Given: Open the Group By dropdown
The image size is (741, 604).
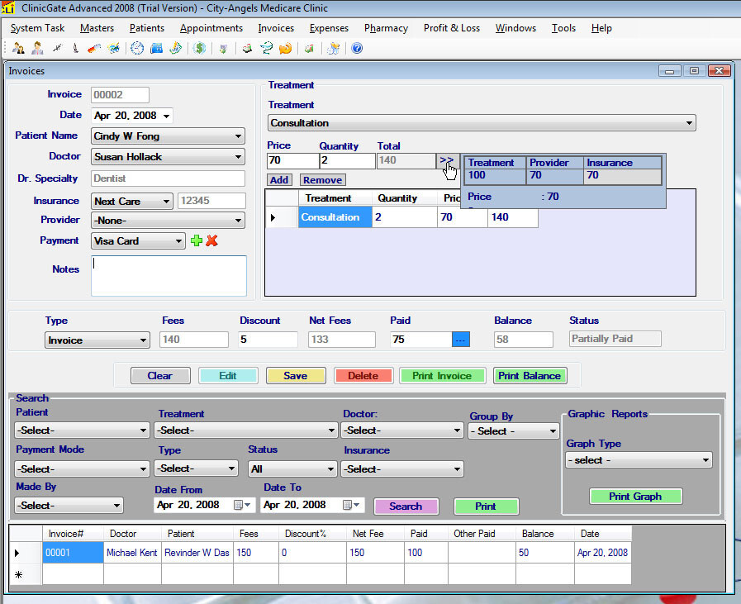Looking at the screenshot, I should [x=514, y=431].
